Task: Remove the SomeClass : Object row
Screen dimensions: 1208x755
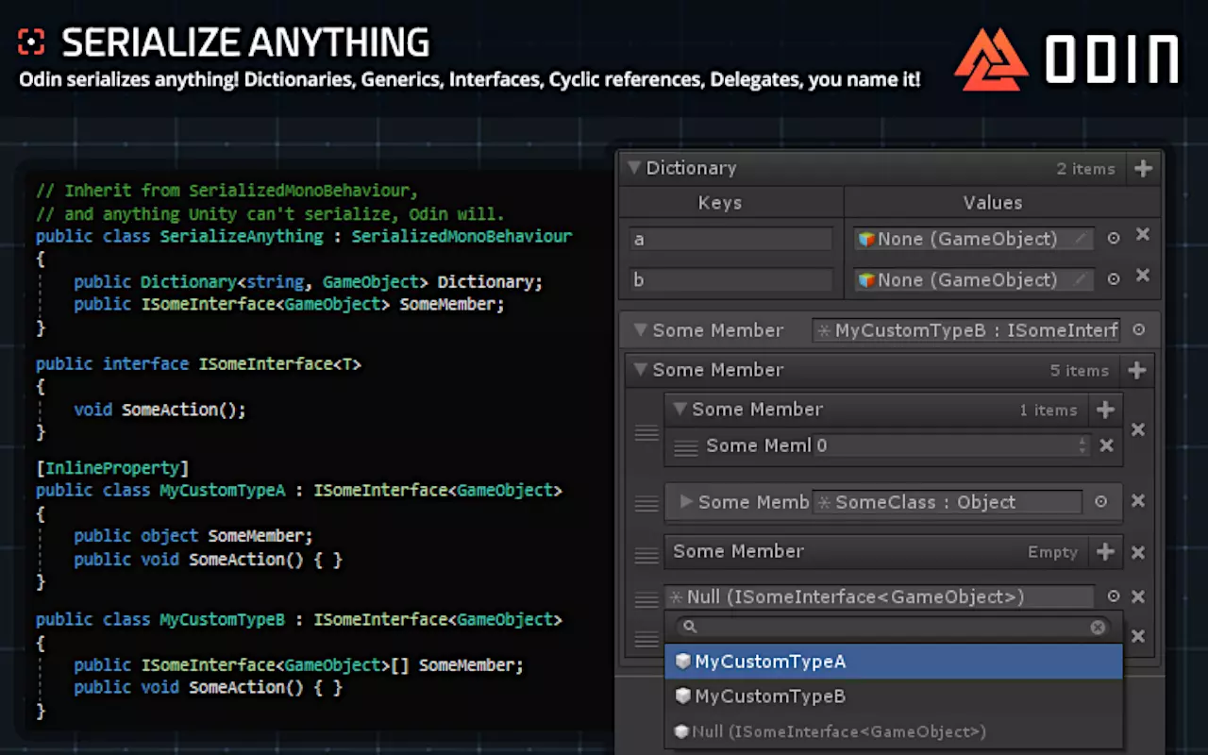Action: pyautogui.click(x=1137, y=501)
